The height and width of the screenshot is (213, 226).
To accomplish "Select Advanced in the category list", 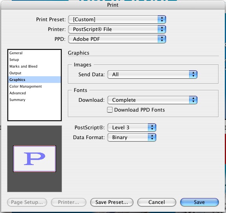I will [35, 93].
